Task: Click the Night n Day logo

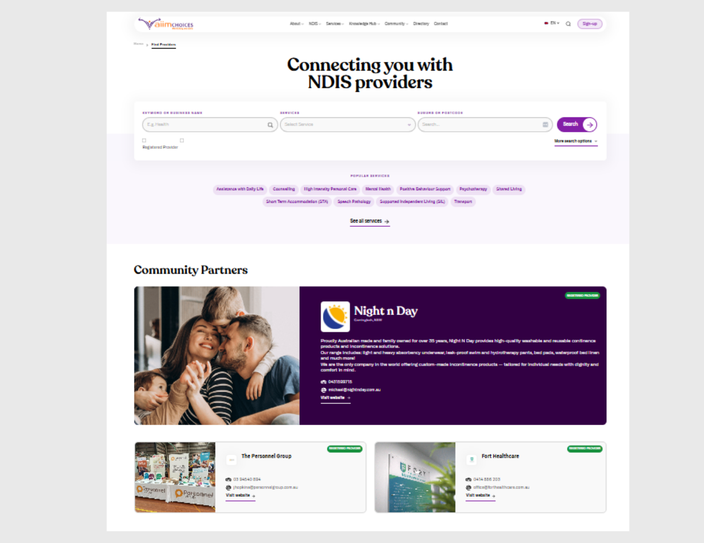Action: click(335, 316)
